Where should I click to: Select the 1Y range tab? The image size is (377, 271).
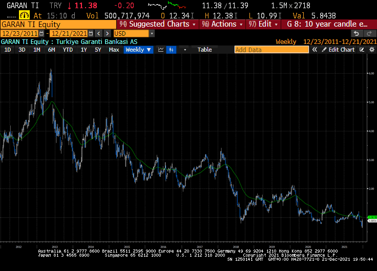pyautogui.click(x=83, y=50)
